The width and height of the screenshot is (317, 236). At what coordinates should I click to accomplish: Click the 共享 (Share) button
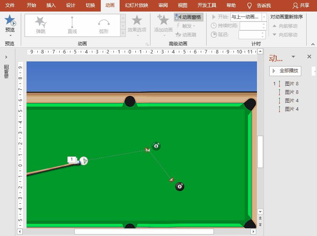(x=305, y=5)
